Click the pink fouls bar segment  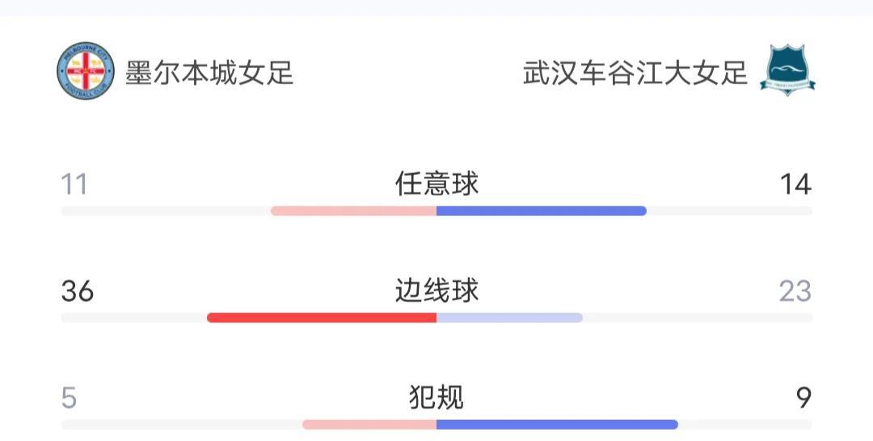(x=369, y=424)
